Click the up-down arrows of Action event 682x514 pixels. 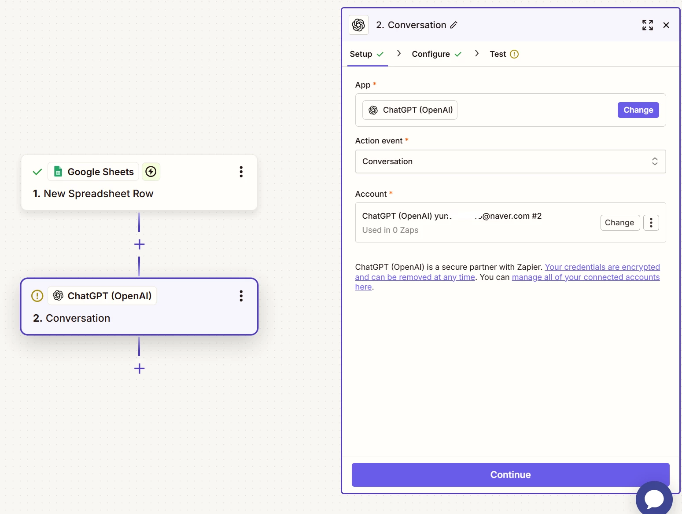click(655, 162)
